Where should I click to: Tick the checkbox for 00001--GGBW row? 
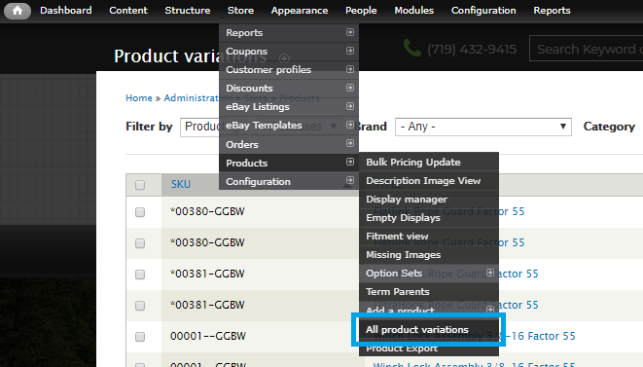140,337
